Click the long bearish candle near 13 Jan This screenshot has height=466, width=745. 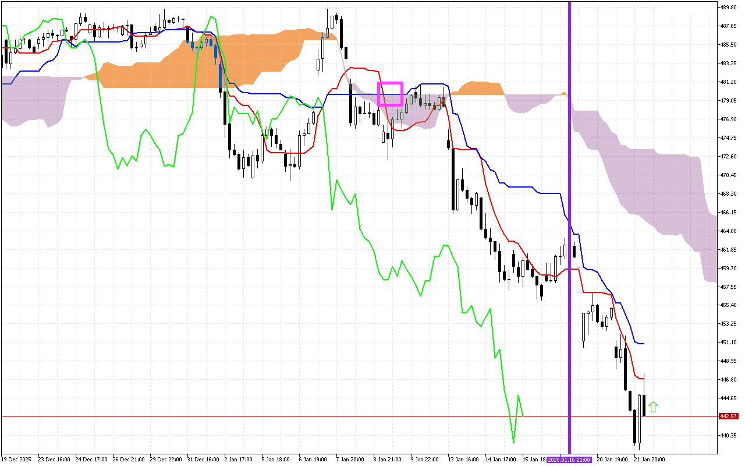pos(452,181)
